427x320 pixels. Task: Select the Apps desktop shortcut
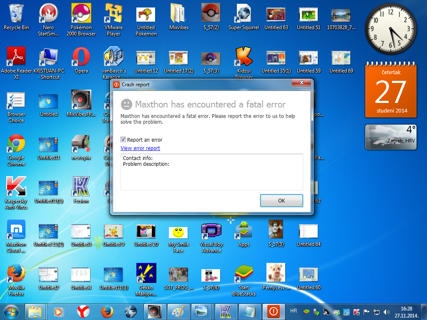pos(244,233)
